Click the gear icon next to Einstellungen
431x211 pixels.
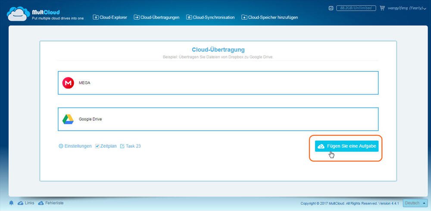[61, 146]
